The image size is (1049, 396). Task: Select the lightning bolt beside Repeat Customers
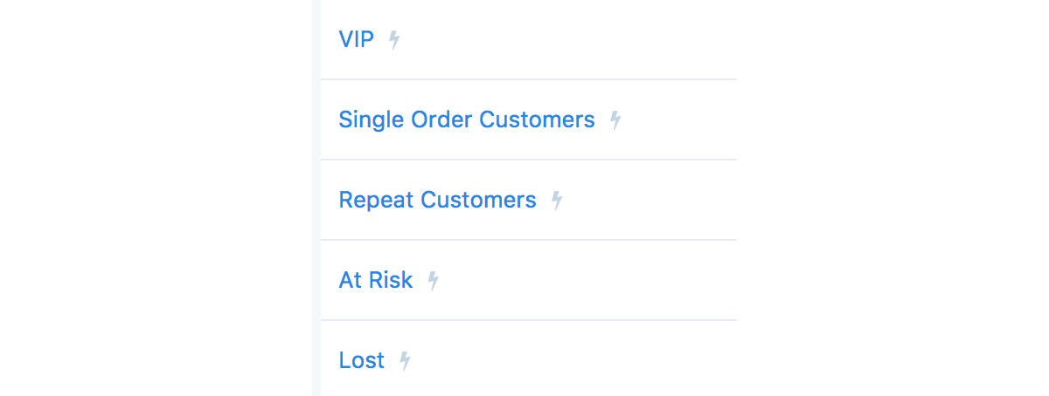(557, 201)
